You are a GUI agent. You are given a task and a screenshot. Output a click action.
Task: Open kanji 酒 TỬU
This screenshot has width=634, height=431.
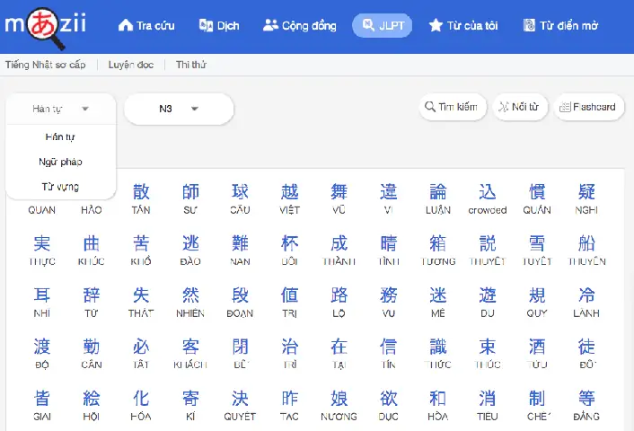point(537,354)
